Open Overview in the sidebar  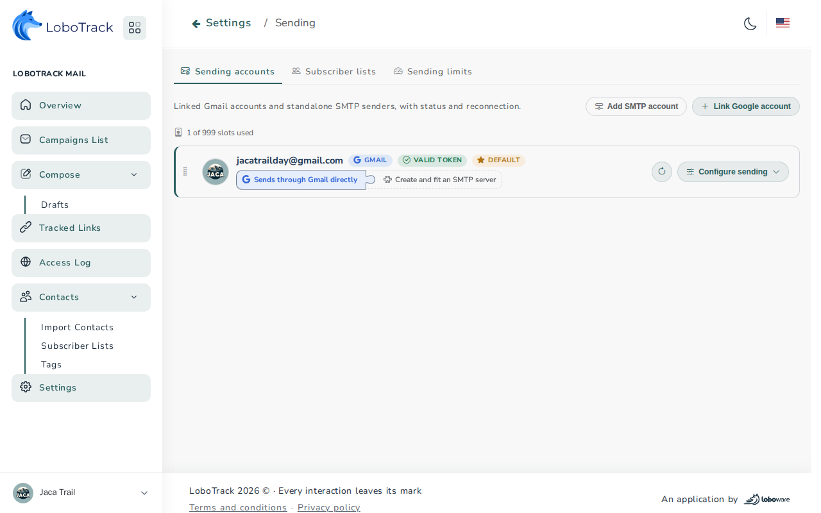[81, 105]
